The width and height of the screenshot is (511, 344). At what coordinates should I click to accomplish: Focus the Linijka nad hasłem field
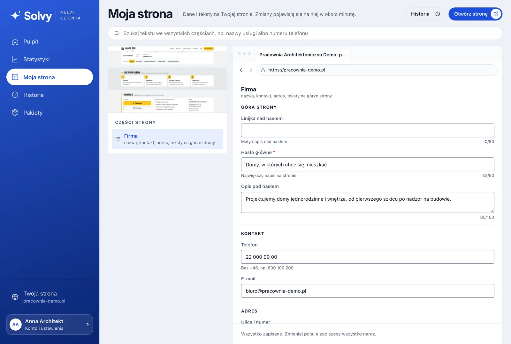tap(368, 130)
